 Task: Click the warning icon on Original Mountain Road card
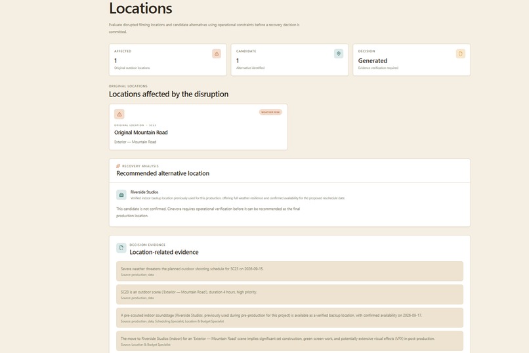(x=119, y=114)
